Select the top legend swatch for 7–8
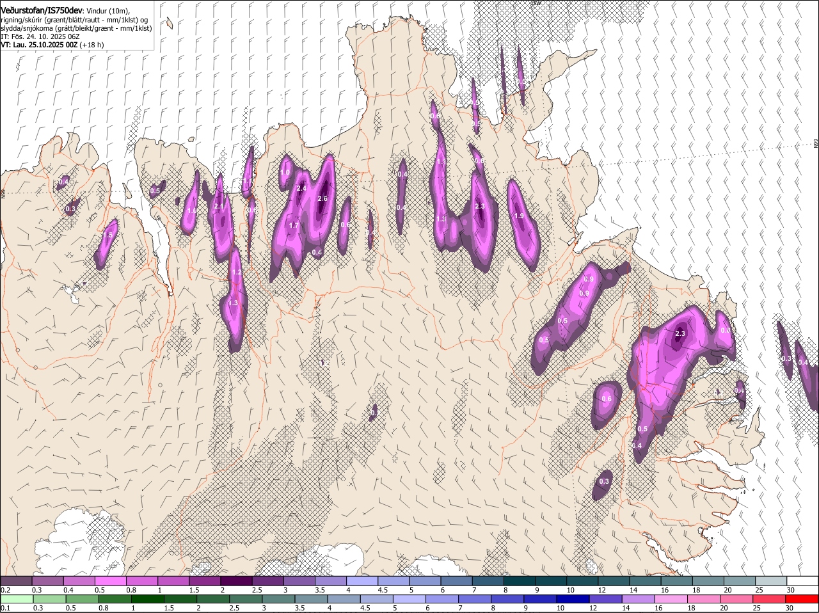The height and width of the screenshot is (613, 819). [x=488, y=580]
